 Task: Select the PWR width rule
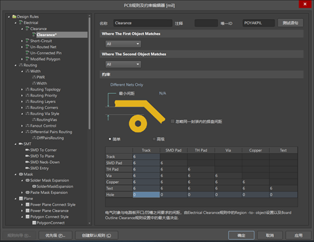[41, 77]
